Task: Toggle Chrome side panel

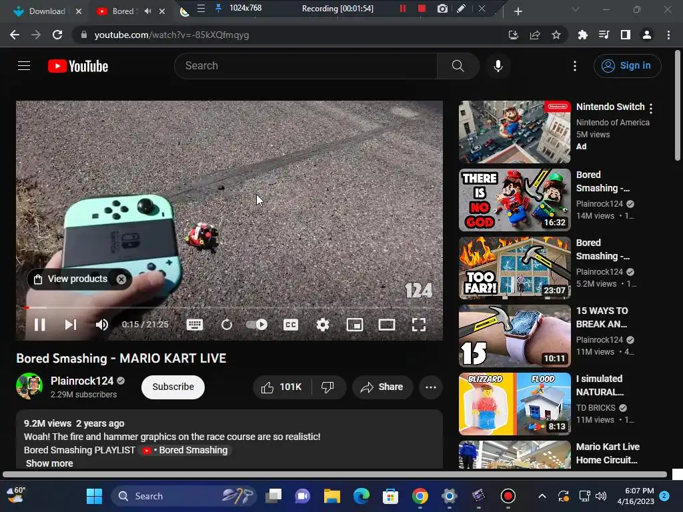Action: point(626,35)
